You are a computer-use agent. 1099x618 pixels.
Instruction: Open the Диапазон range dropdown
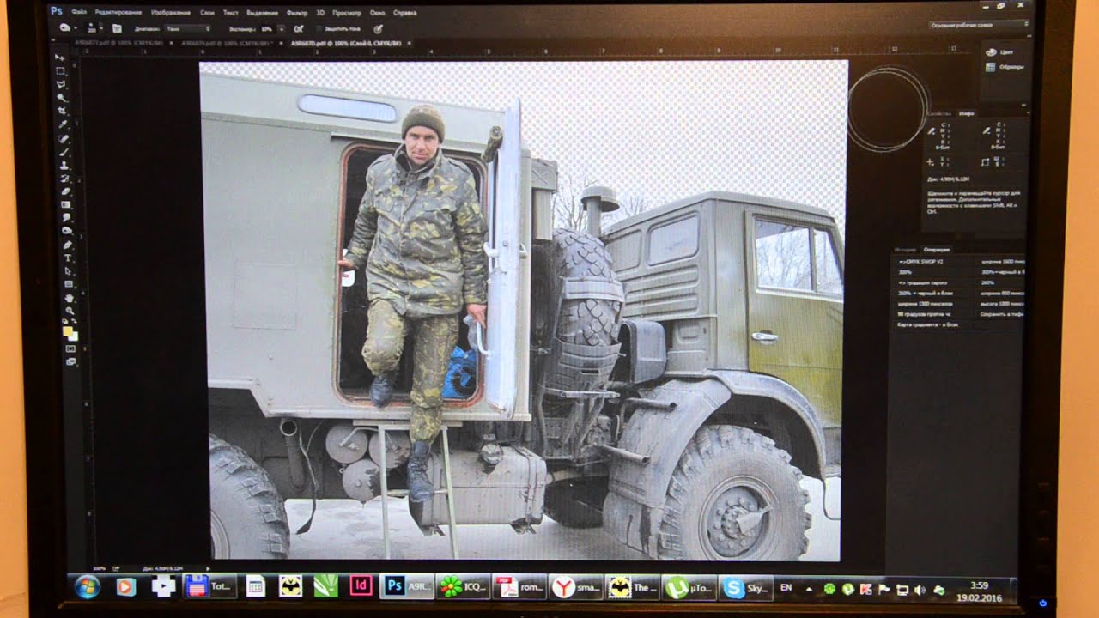187,28
